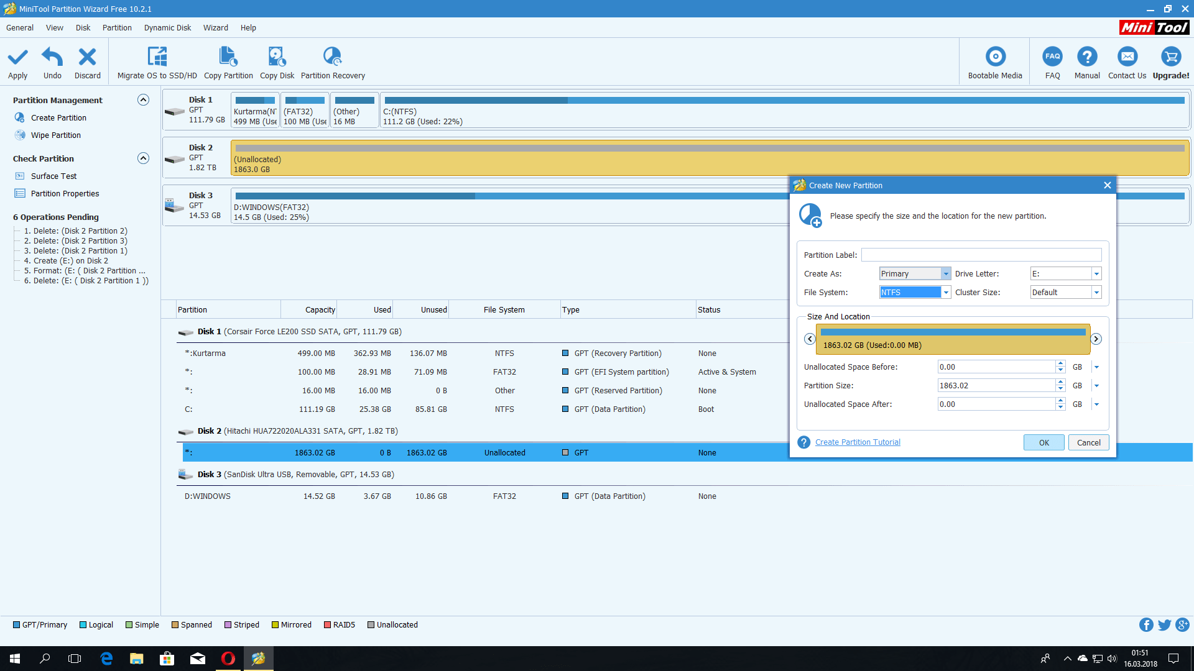
Task: Click OK in Create New Partition dialog
Action: [1044, 442]
